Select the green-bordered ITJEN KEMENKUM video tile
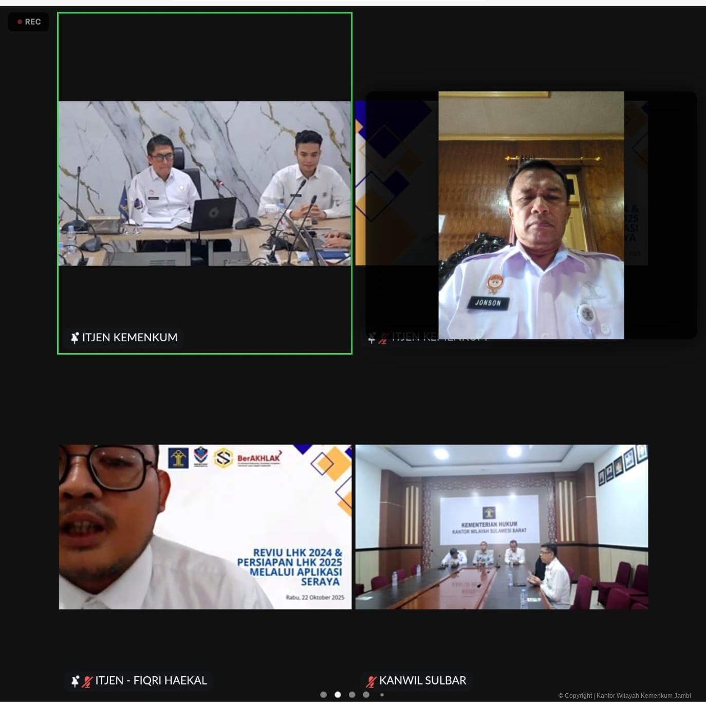 (205, 183)
